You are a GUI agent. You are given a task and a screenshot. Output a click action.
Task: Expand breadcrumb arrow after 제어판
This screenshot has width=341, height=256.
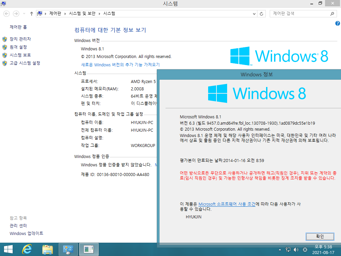[x=65, y=14]
